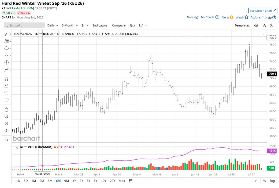This screenshot has width=279, height=188.
Task: Zoom out on the chart
Action: [6, 124]
